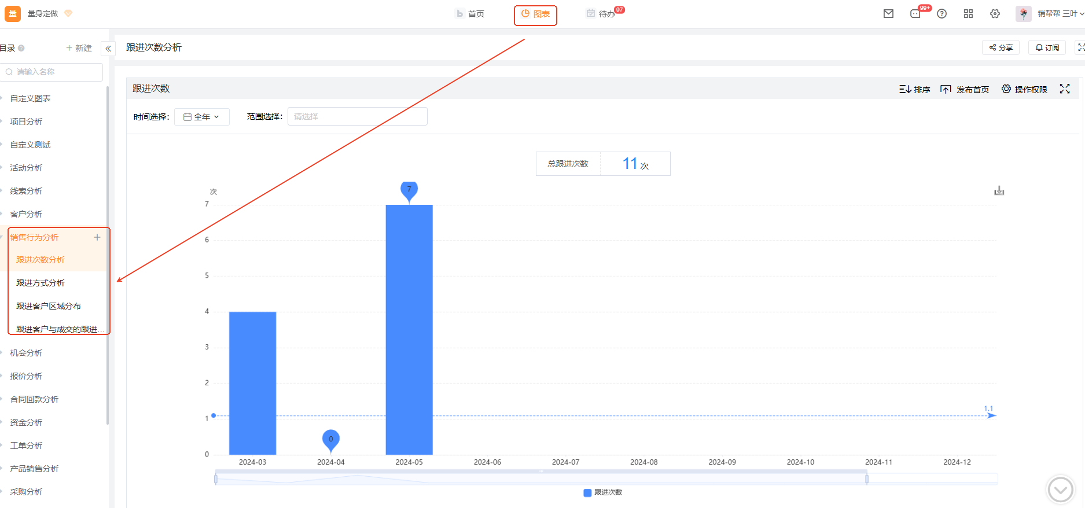Toggle the 跟进次数 legend series
1085x508 pixels.
[x=602, y=492]
